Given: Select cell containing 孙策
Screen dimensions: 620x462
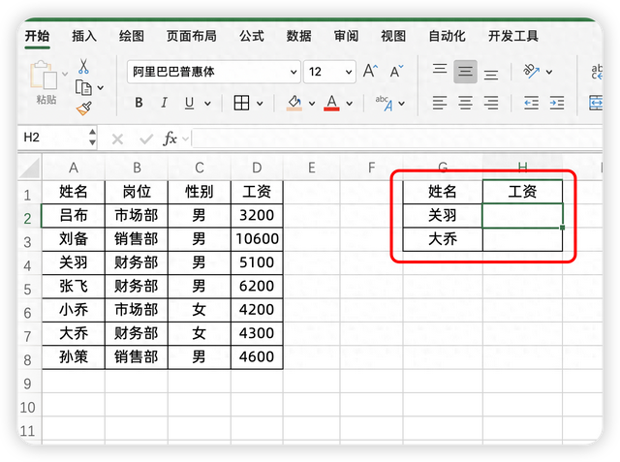Looking at the screenshot, I should pyautogui.click(x=74, y=357).
